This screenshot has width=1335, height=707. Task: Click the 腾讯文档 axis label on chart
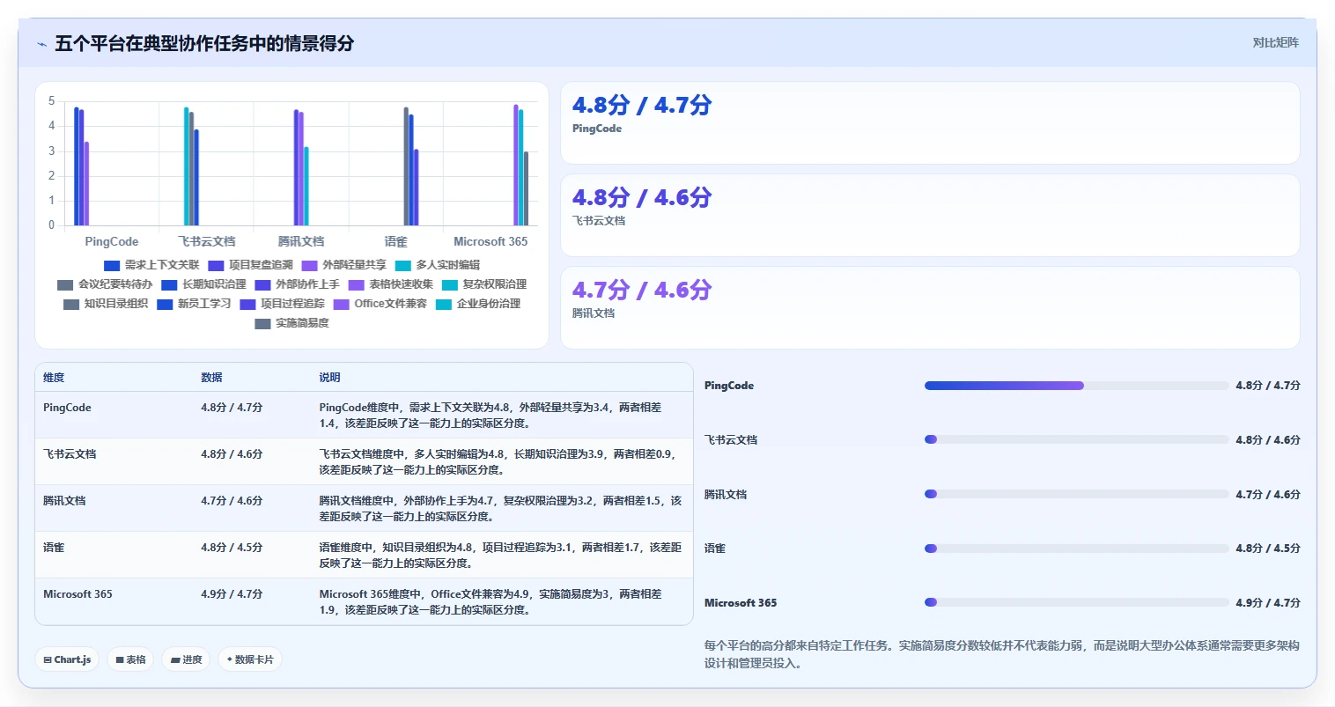click(301, 241)
